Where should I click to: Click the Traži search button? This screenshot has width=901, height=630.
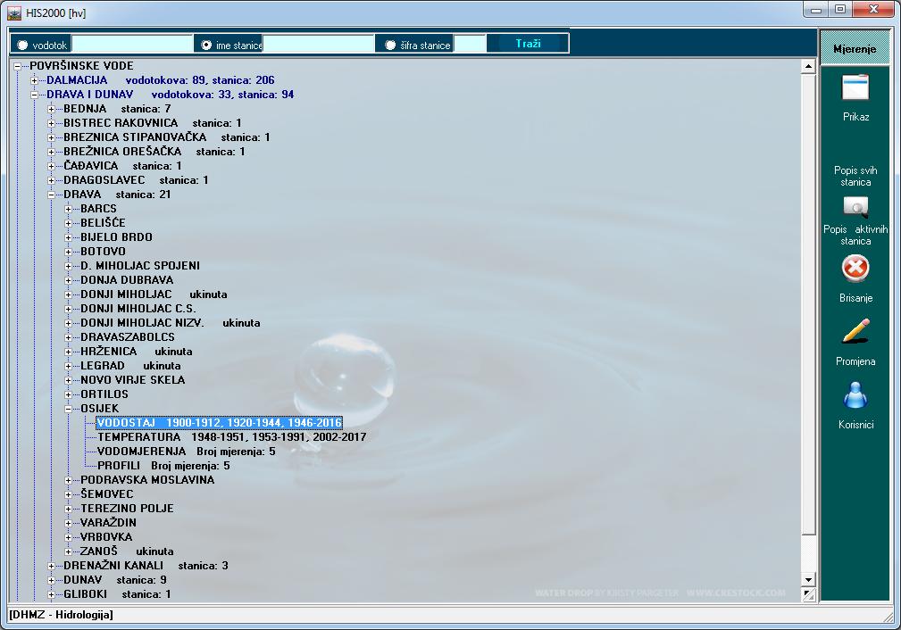tap(528, 44)
